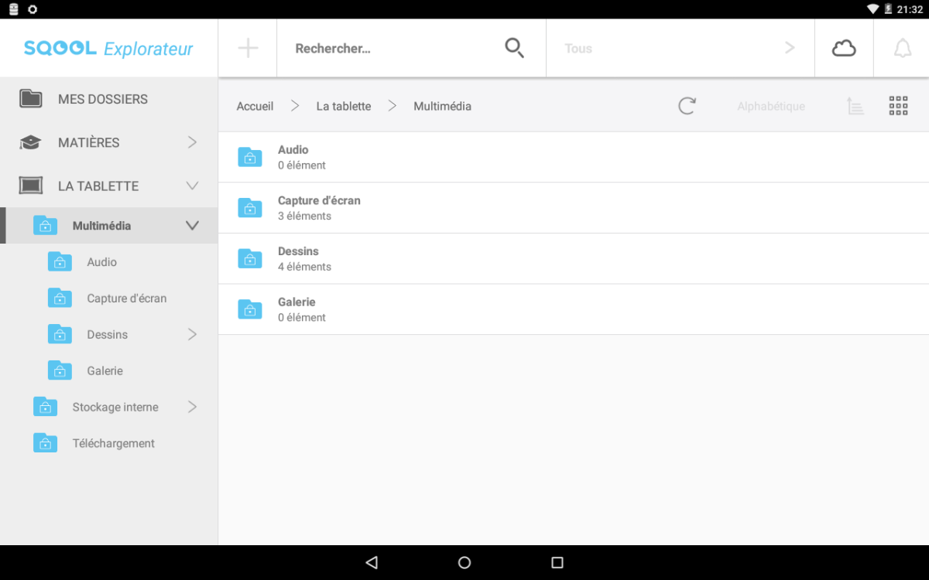This screenshot has width=929, height=580.
Task: Click the magnifying glass search icon
Action: [514, 48]
